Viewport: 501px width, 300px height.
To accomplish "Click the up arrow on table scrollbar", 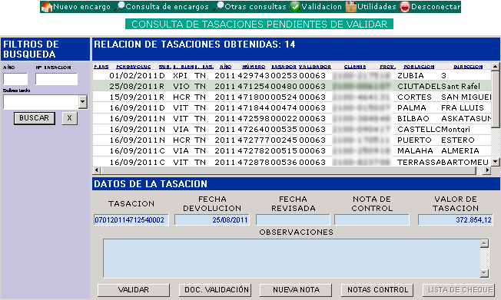I will [x=496, y=67].
